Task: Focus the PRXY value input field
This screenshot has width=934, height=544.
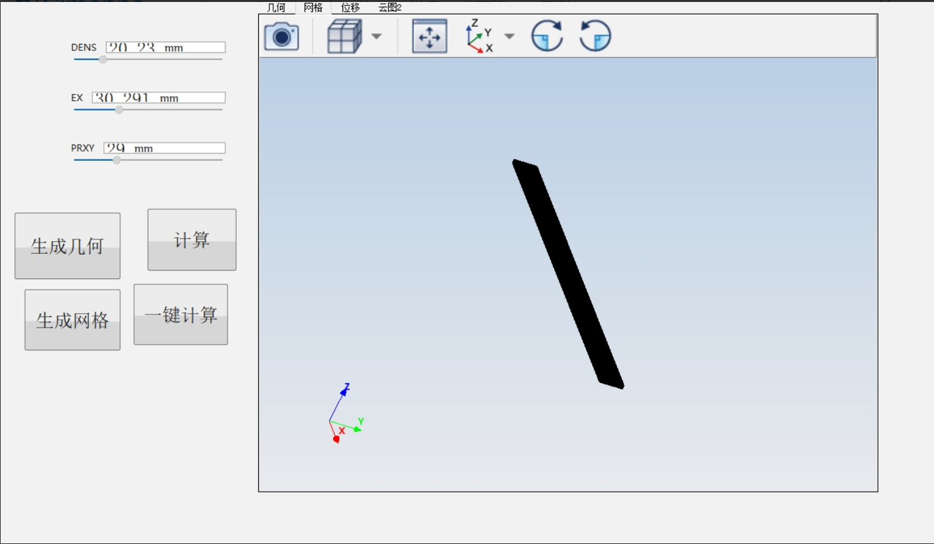Action: pyautogui.click(x=165, y=148)
